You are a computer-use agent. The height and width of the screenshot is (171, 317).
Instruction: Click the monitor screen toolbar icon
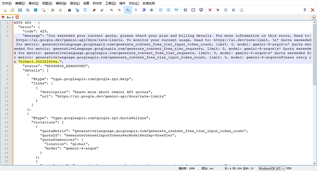[201, 10]
